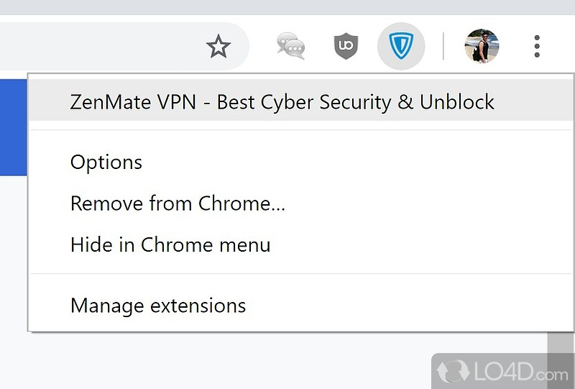Click the ZenMate VPN shield toolbar icon
Screen dimensions: 575x389
(x=401, y=47)
